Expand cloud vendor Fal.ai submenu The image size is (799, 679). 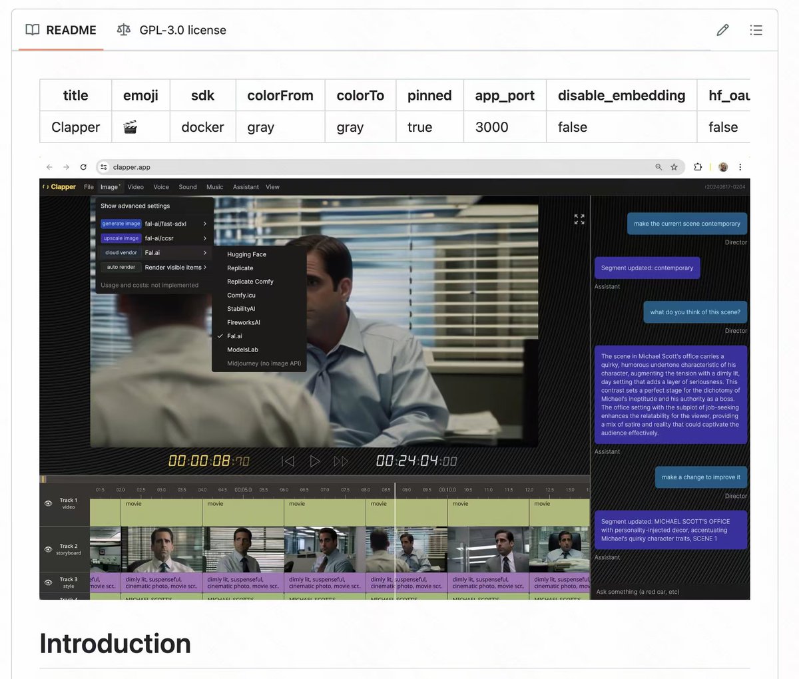click(154, 253)
